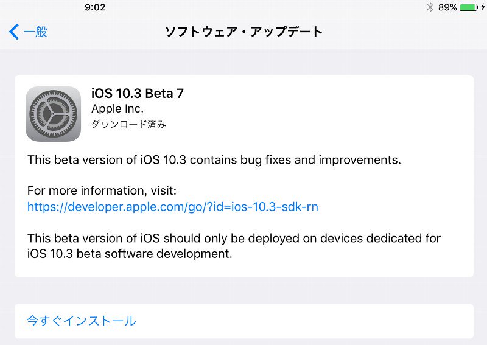Tap the 89% battery percentage
This screenshot has width=487, height=345.
click(447, 7)
